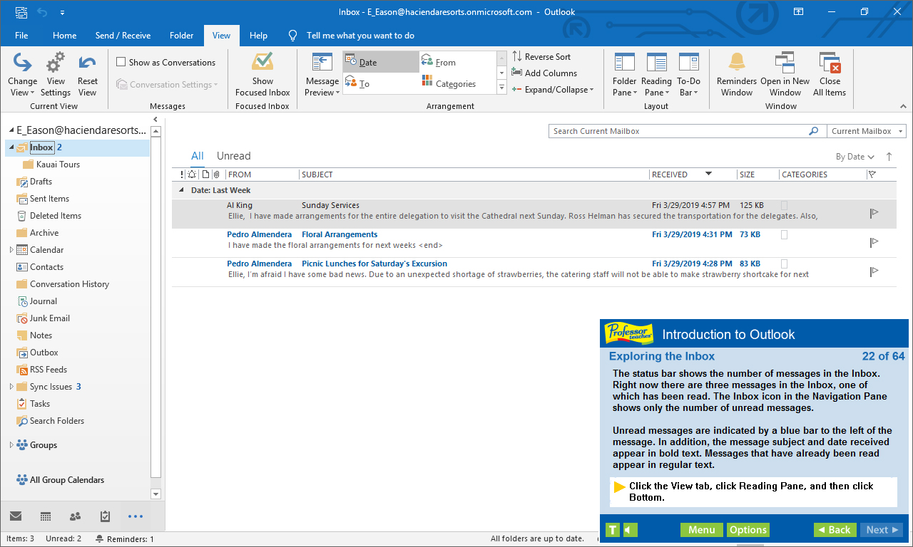Switch to People view in navigation bar
Screen dimensions: 913x547
[x=75, y=516]
